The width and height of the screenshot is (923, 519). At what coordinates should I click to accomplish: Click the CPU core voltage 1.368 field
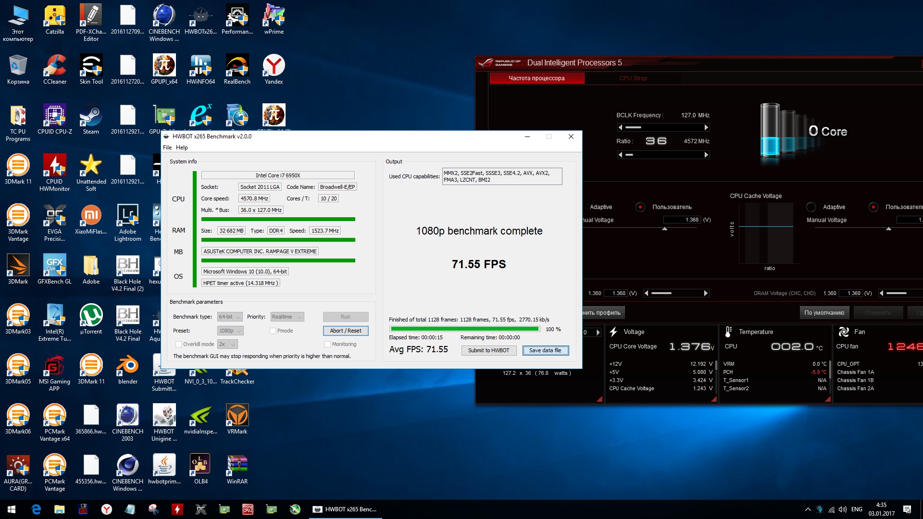tap(682, 220)
